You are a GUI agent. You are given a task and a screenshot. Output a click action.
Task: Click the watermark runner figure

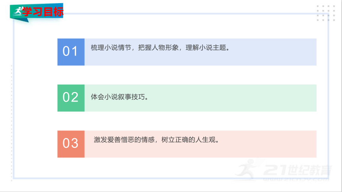[x=248, y=169]
